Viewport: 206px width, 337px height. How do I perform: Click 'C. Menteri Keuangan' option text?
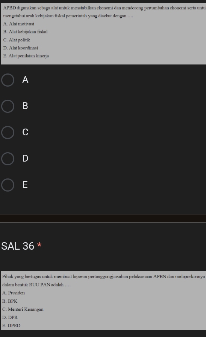click(23, 310)
